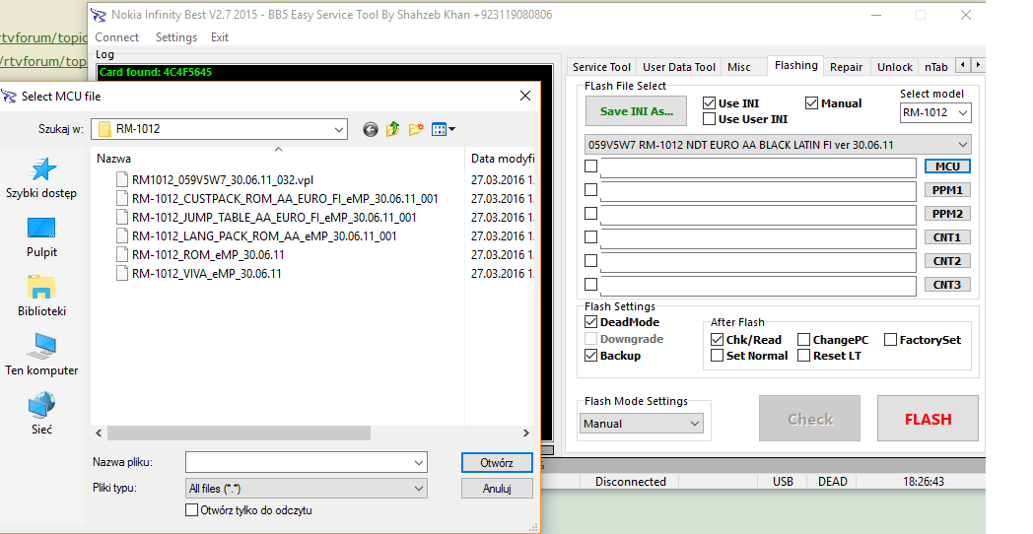1033x534 pixels.
Task: Enable Reset LT checkbox
Action: (x=803, y=356)
